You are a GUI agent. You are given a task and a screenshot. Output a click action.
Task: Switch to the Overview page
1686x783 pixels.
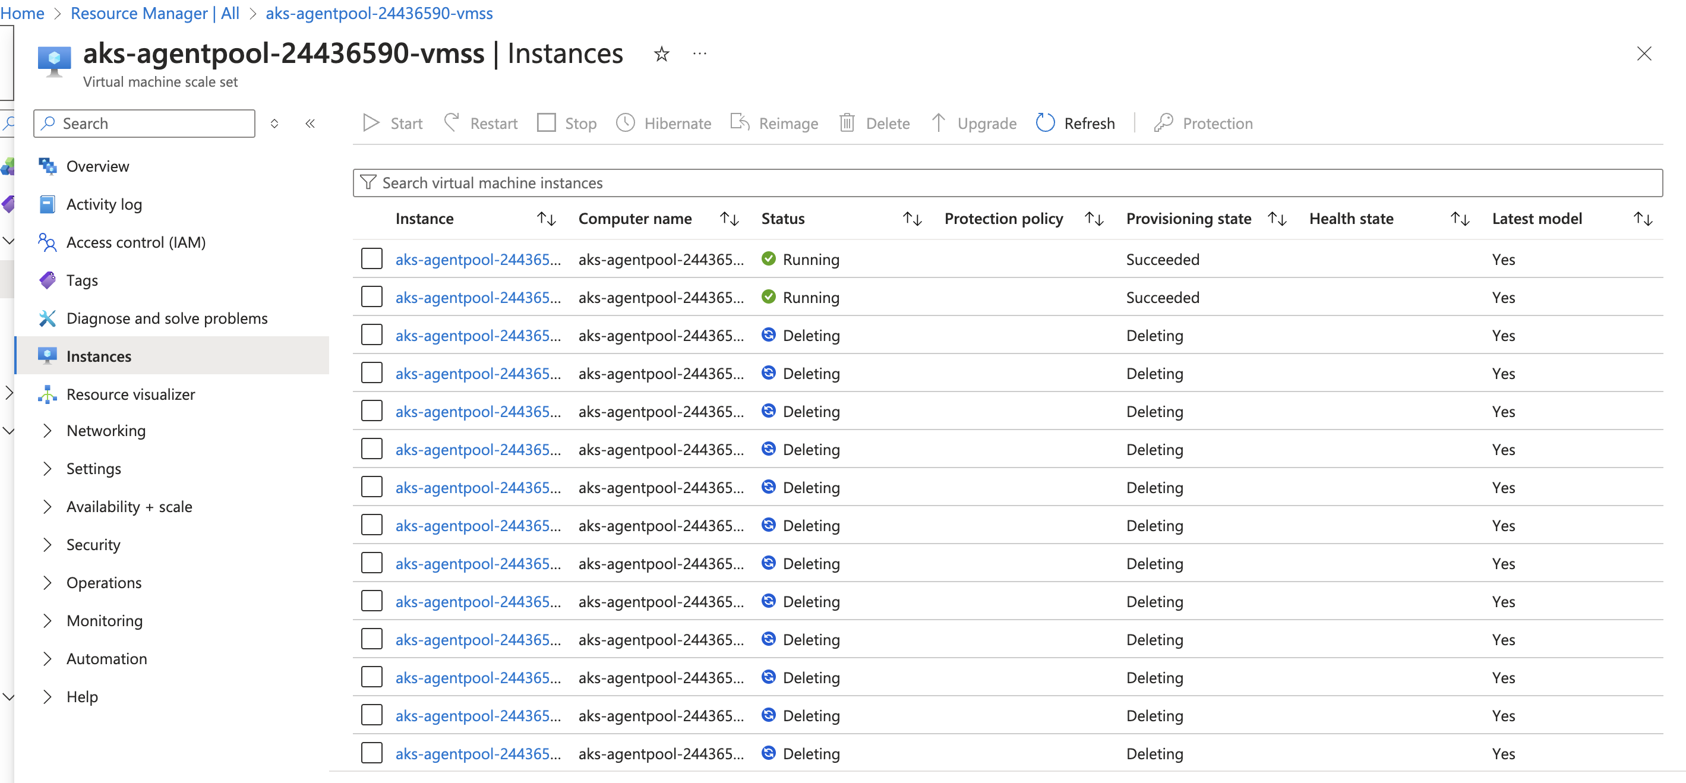[97, 166]
